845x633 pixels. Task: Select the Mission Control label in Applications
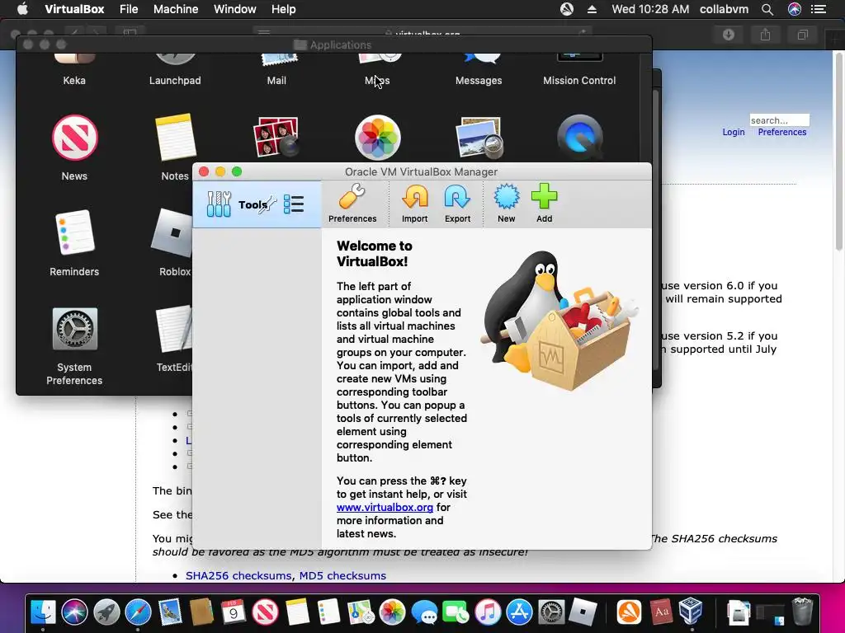[x=579, y=80]
